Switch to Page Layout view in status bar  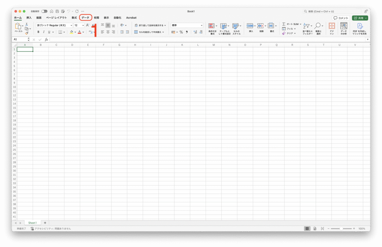pyautogui.click(x=315, y=228)
